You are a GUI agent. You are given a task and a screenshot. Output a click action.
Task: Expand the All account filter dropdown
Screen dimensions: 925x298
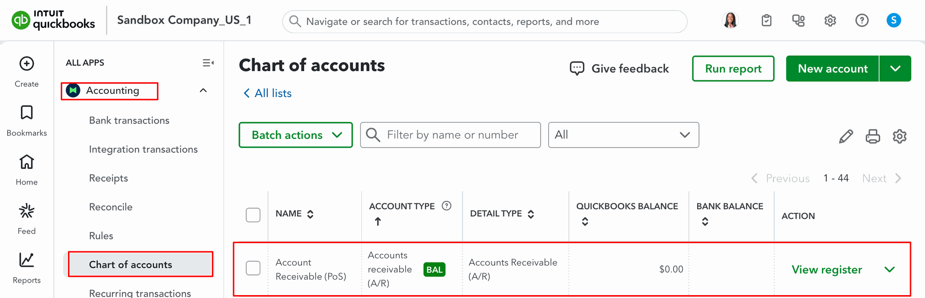click(623, 135)
